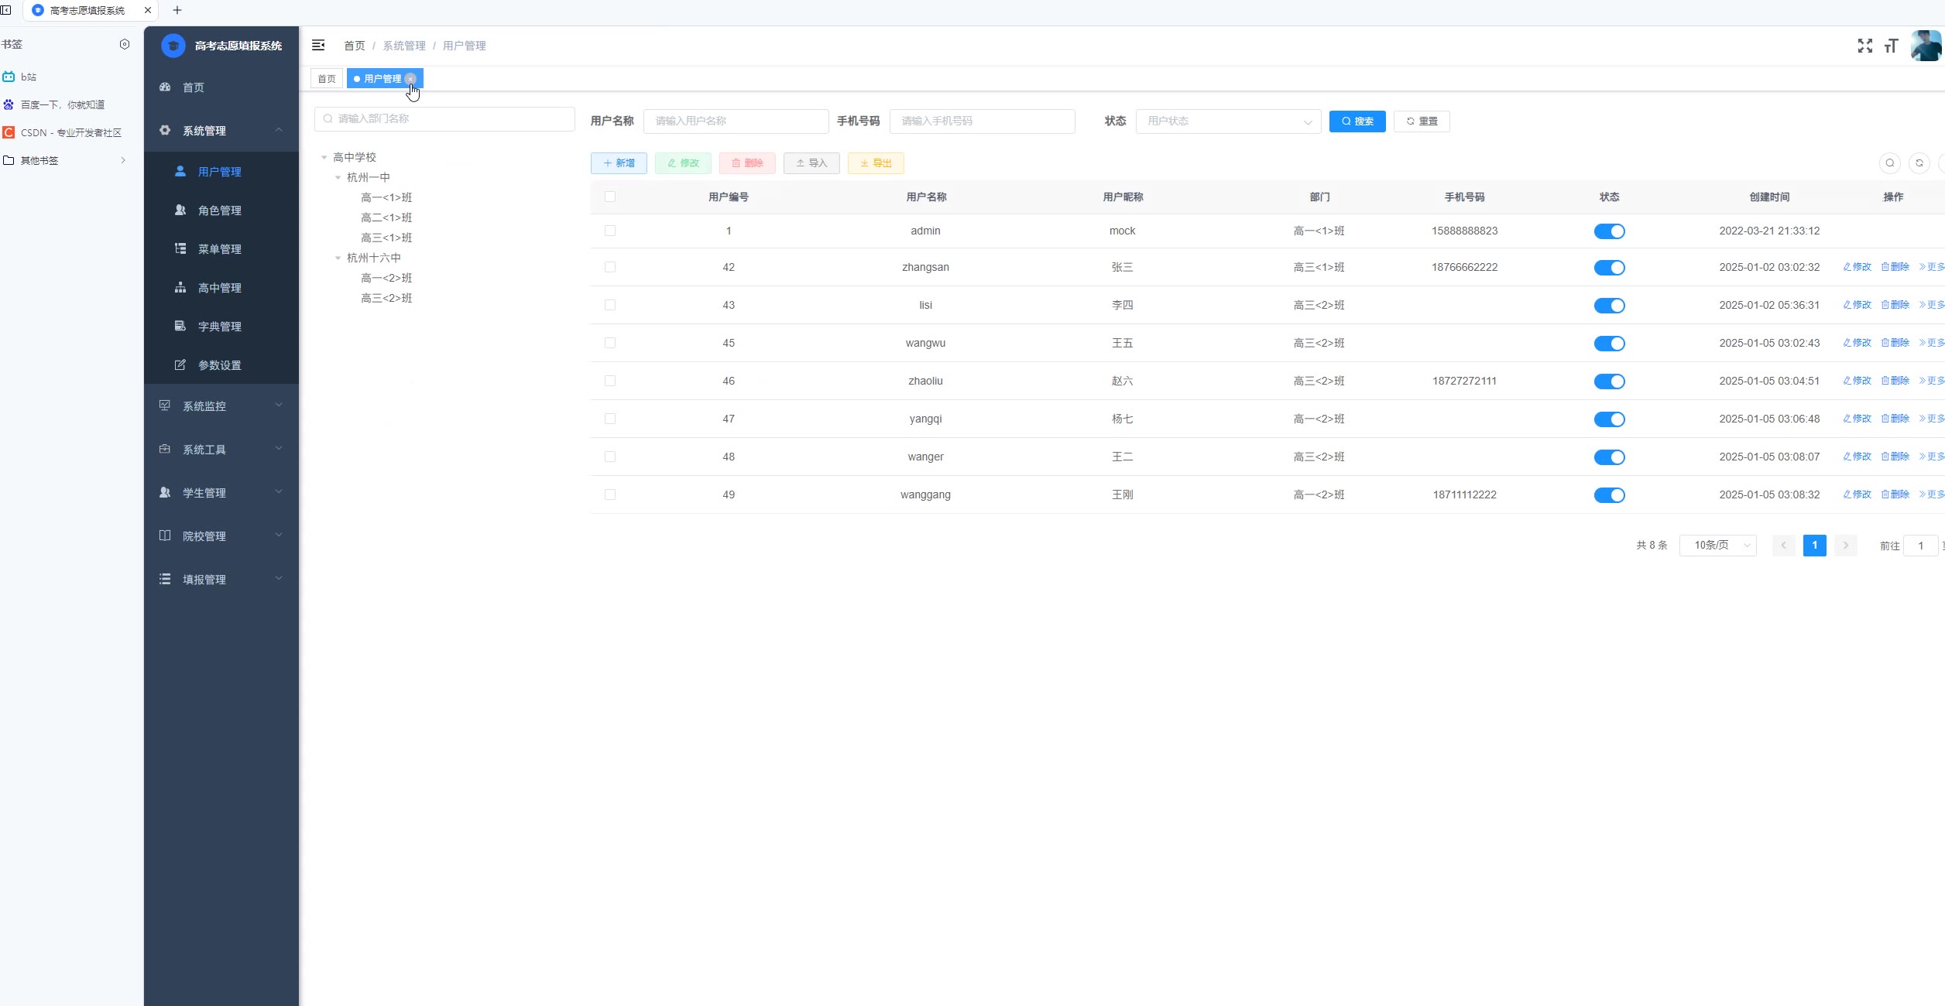Focus the 手机号码 input field
This screenshot has height=1006, width=1945.
[982, 121]
